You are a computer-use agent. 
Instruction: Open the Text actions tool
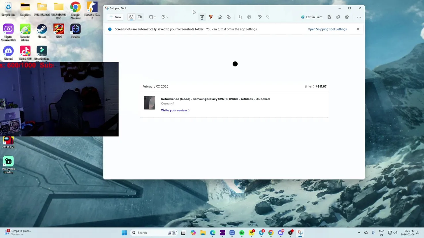tap(249, 17)
